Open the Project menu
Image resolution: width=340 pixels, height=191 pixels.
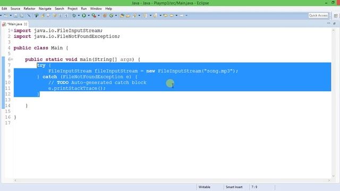click(72, 8)
